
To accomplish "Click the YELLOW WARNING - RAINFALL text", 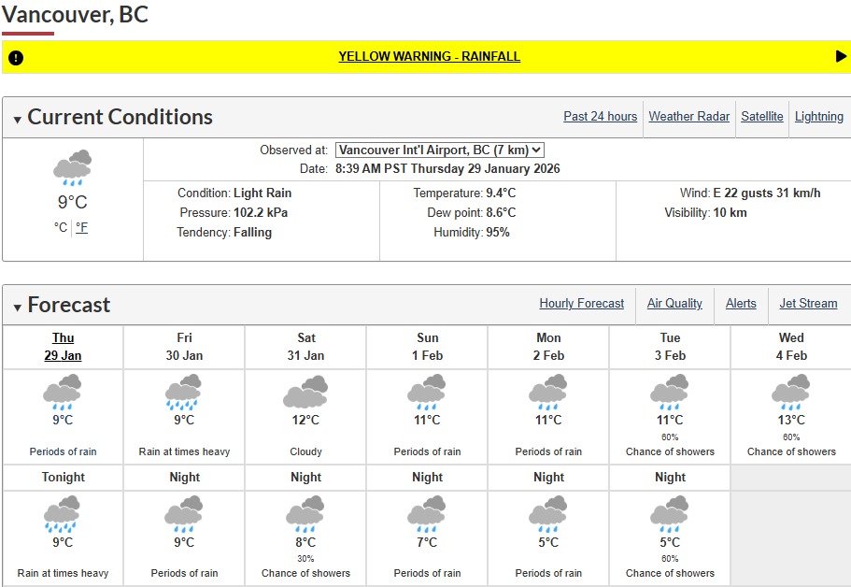I will coord(429,57).
